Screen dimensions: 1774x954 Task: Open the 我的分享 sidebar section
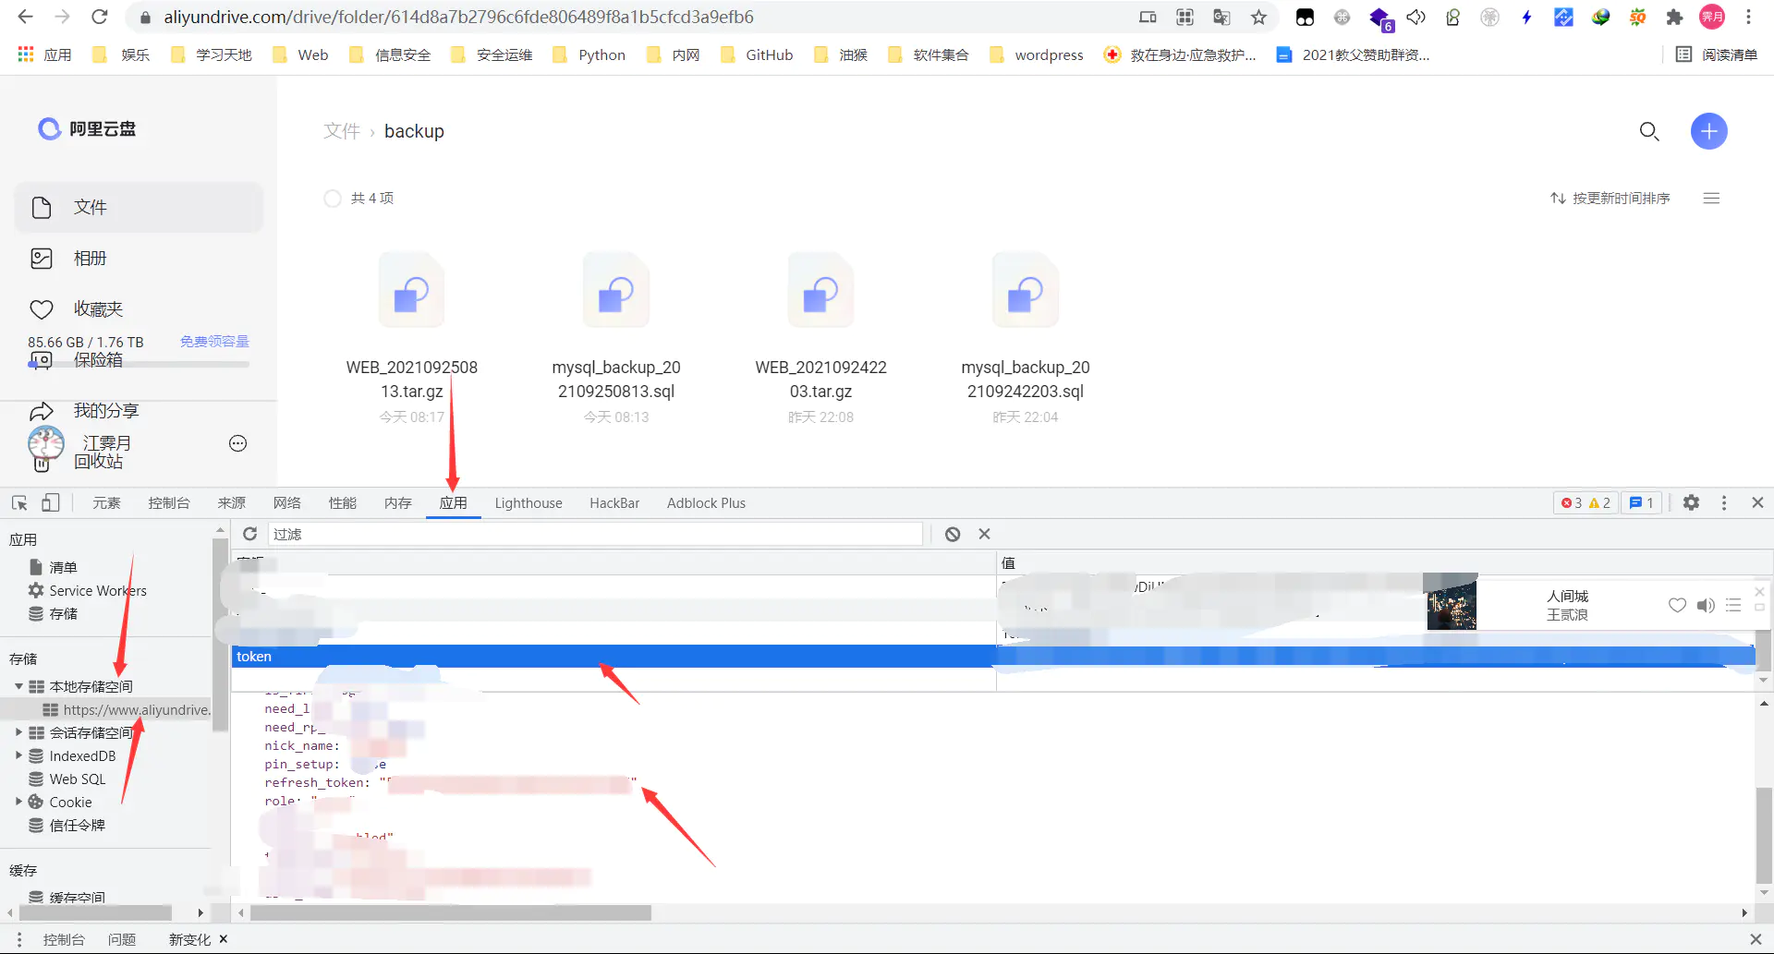104,410
